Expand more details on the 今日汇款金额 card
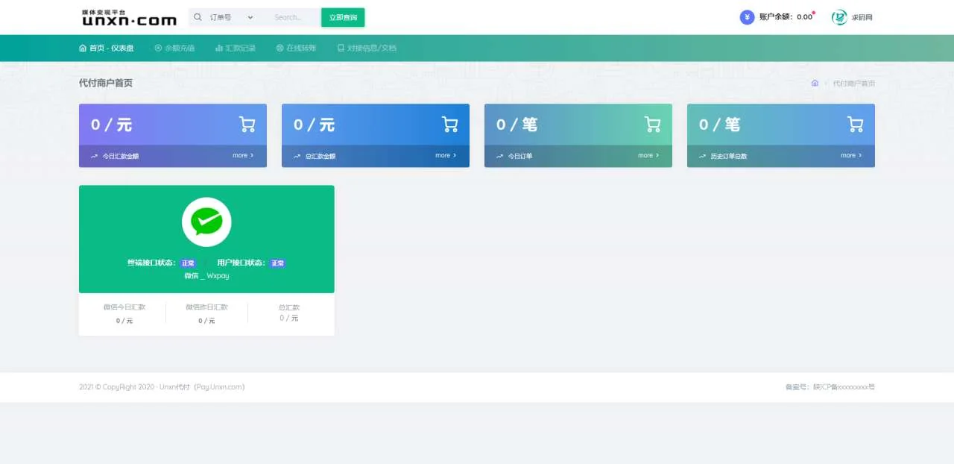This screenshot has width=954, height=464. (x=243, y=155)
